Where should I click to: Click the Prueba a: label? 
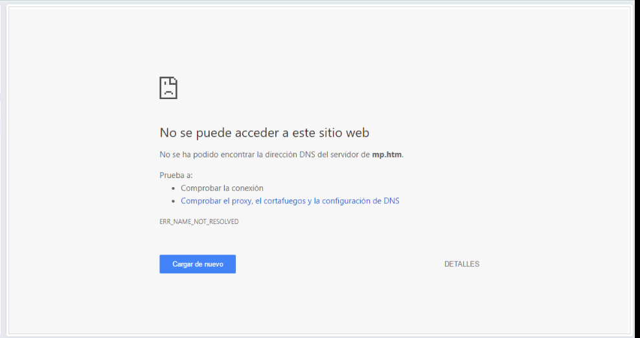[x=176, y=175]
